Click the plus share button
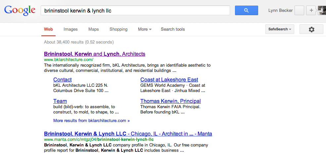The width and height of the screenshot is (326, 159). (311, 10)
